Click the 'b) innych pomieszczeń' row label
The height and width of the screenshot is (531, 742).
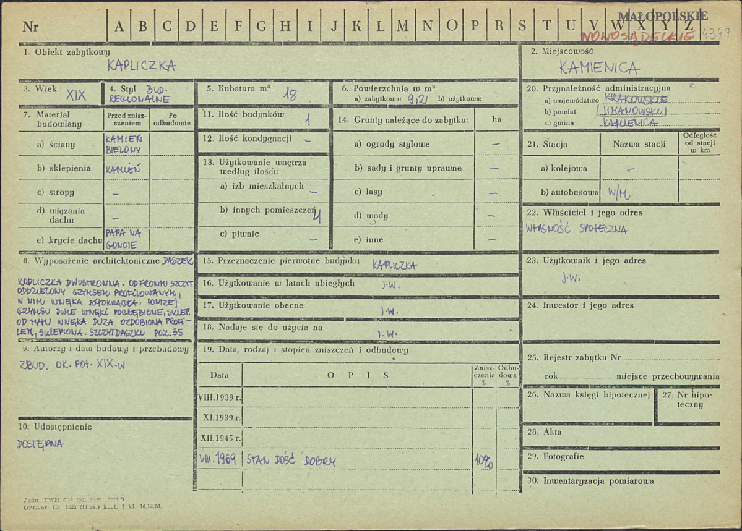click(267, 210)
